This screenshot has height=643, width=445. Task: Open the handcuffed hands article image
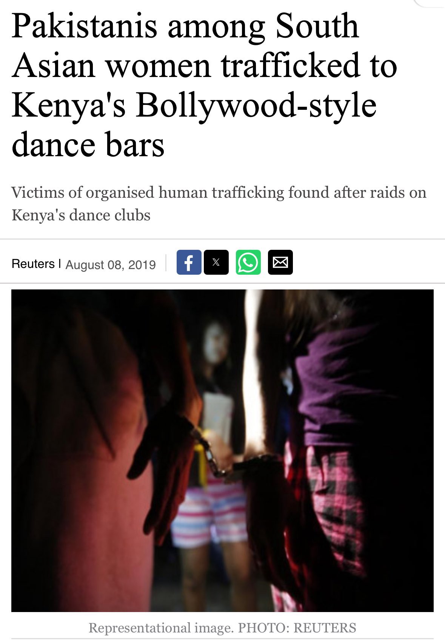[x=222, y=451]
